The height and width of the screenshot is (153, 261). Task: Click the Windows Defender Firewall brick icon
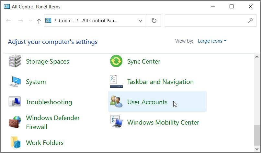(x=15, y=122)
